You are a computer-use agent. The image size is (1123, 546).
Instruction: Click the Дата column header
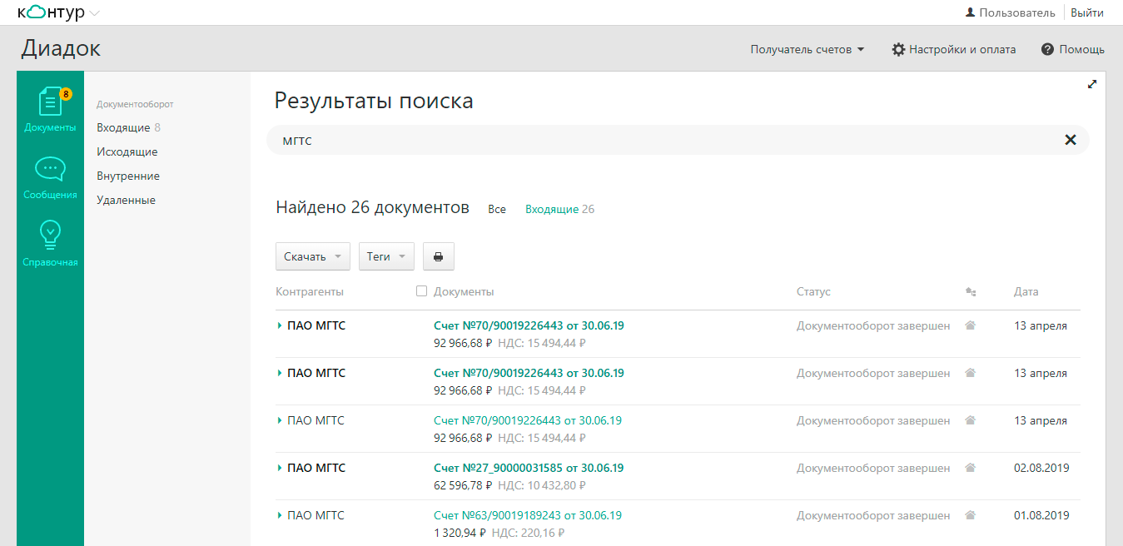1026,291
